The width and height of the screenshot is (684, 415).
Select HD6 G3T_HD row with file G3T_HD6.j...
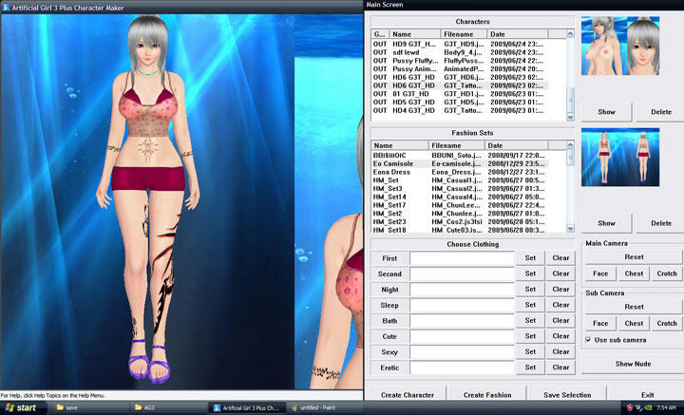460,77
